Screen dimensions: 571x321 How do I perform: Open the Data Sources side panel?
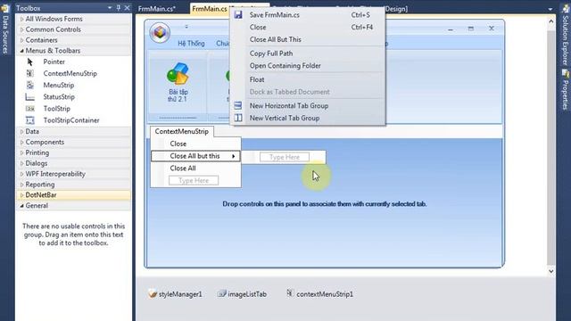5,29
